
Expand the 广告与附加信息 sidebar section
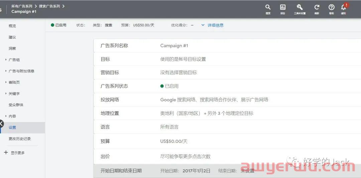(x=6, y=71)
